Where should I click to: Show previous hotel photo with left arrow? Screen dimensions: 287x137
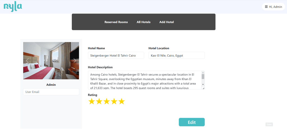pyautogui.click(x=27, y=61)
